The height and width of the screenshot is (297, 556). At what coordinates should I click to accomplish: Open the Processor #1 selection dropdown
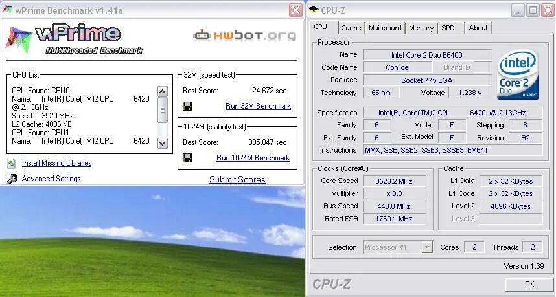428,247
